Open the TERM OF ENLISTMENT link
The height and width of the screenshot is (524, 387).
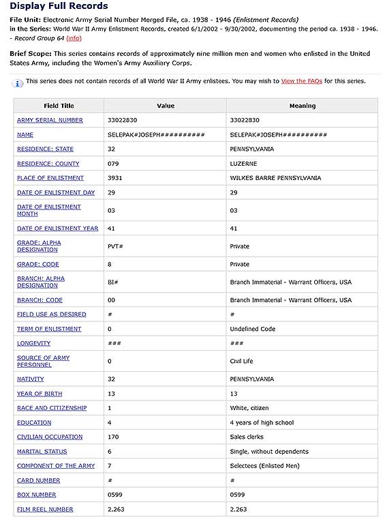click(49, 329)
